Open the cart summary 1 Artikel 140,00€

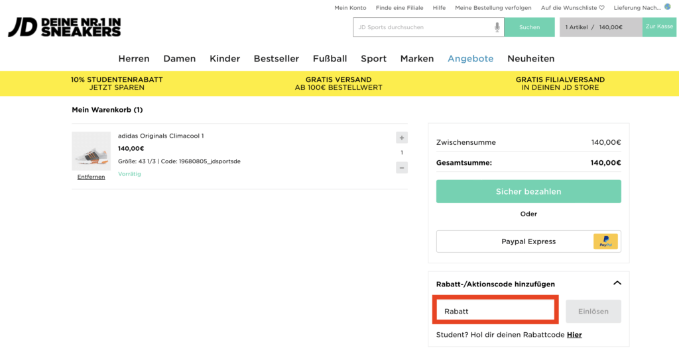pos(601,27)
